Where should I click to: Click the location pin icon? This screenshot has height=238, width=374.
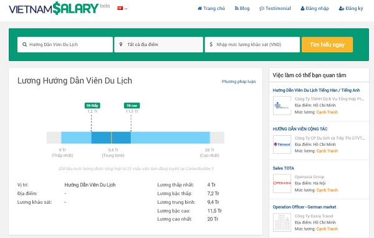[x=121, y=44]
